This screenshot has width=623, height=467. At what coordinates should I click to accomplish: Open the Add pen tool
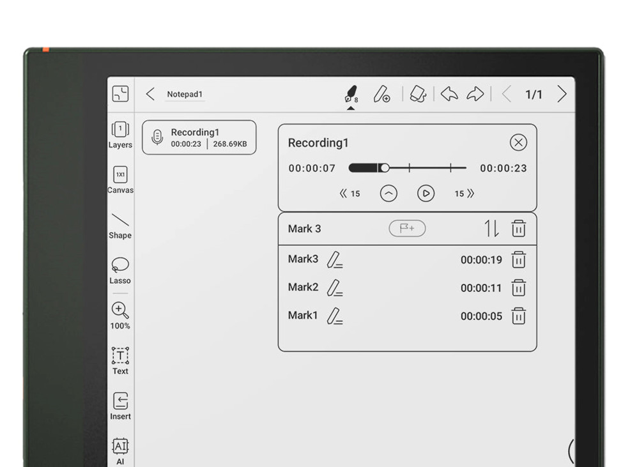pyautogui.click(x=382, y=94)
